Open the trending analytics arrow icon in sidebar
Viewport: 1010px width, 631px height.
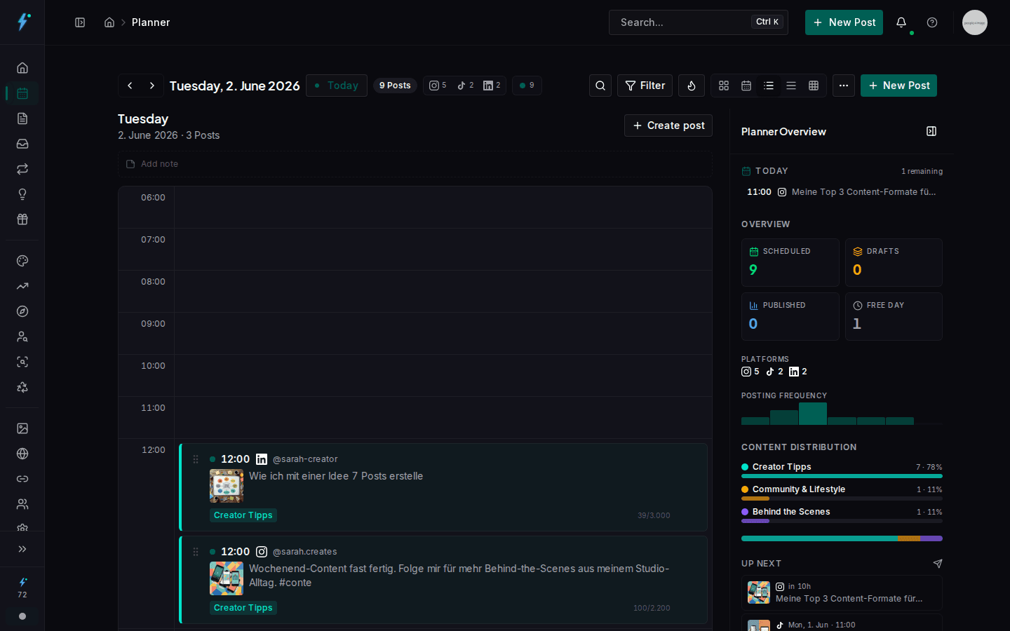pos(22,286)
